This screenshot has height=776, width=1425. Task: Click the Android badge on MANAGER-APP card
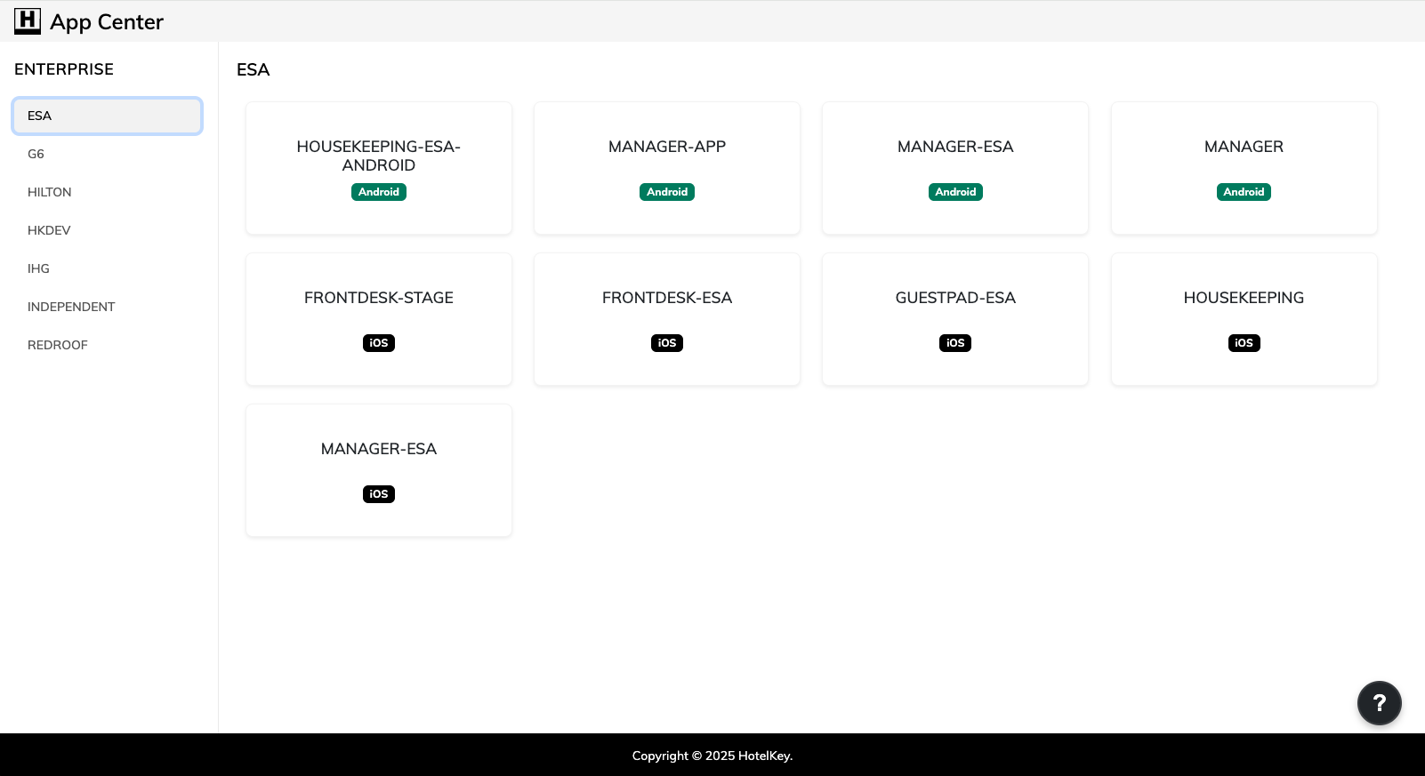click(x=667, y=192)
